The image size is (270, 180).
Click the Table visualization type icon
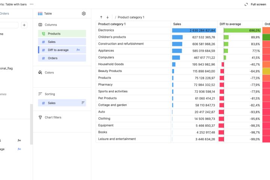[40, 13]
